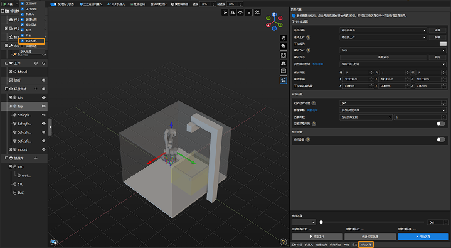Toggle the blue switch in the top toolbar
This screenshot has width=451, height=248.
click(53, 4)
